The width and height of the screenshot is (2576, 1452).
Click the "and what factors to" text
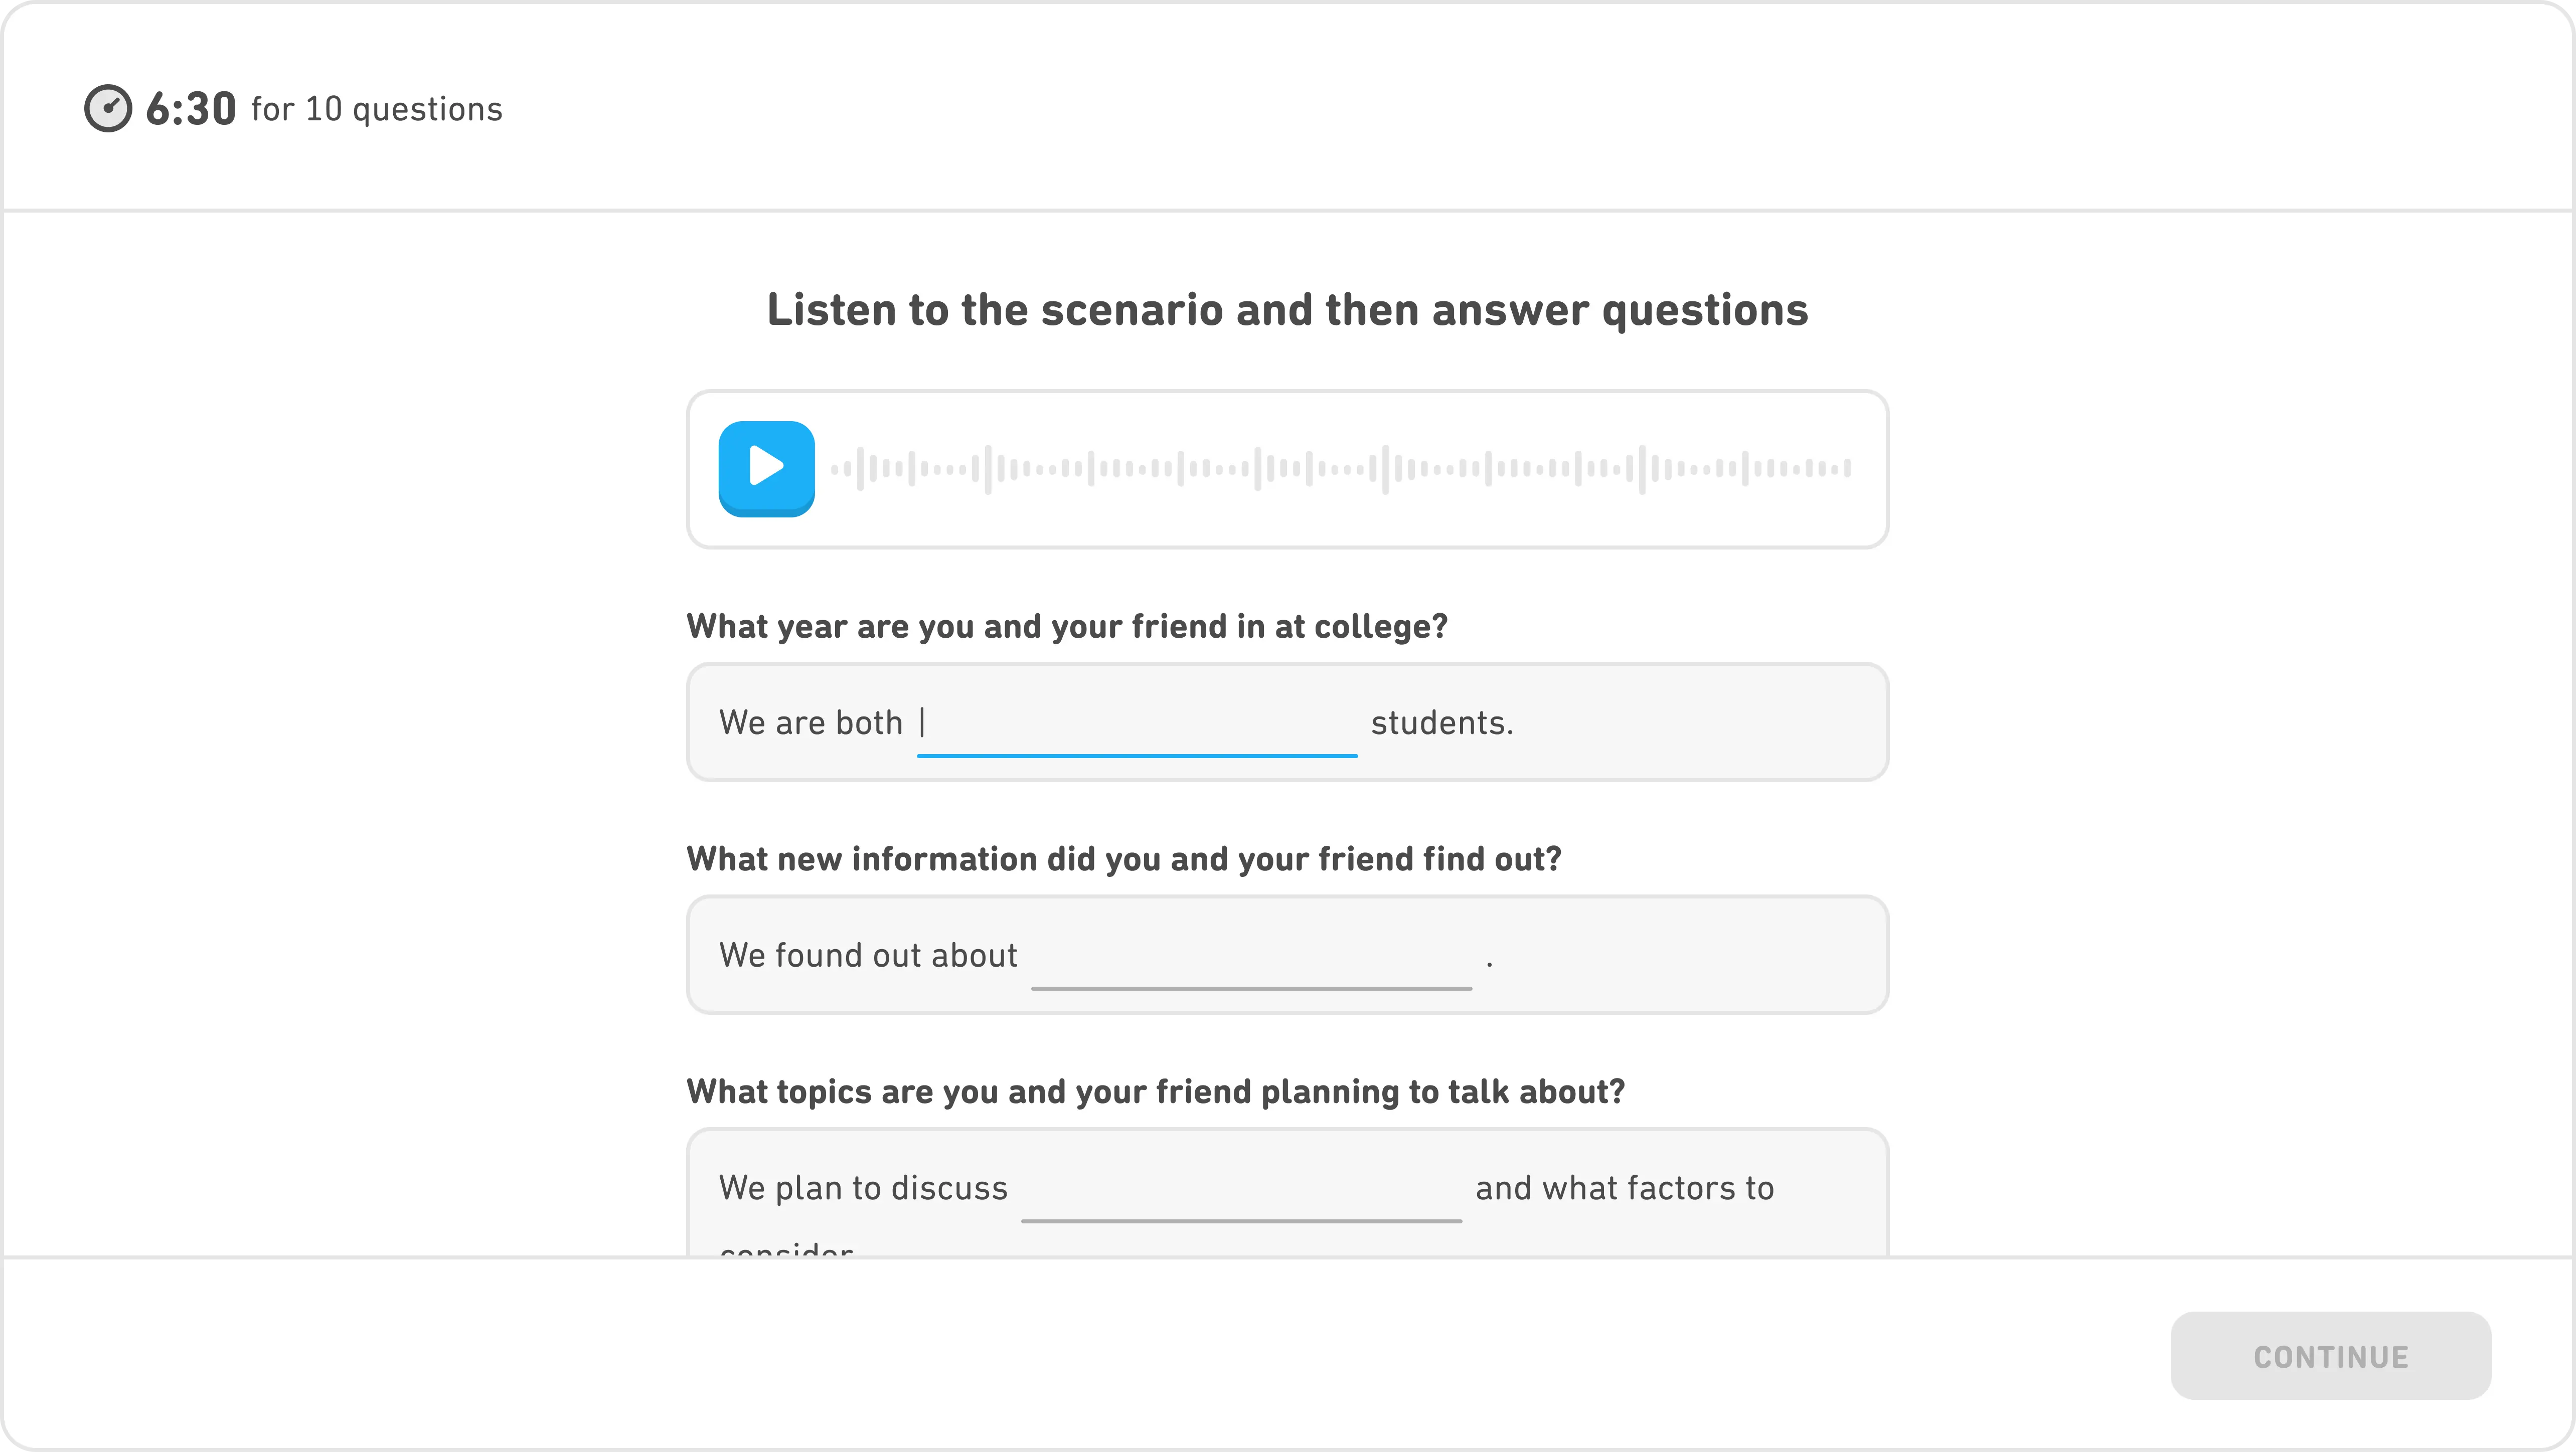click(x=1624, y=1189)
